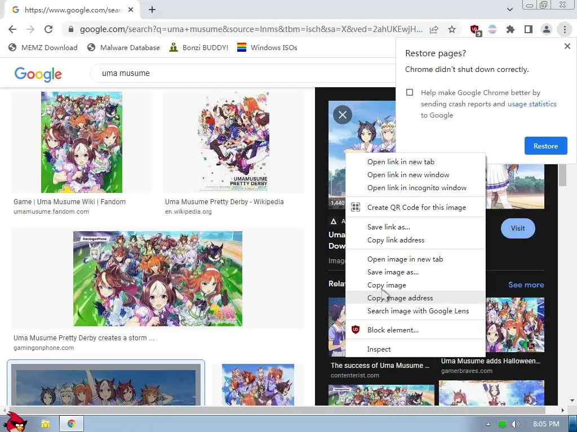Image resolution: width=577 pixels, height=432 pixels.
Task: Click the address bar URL
Action: 251,29
